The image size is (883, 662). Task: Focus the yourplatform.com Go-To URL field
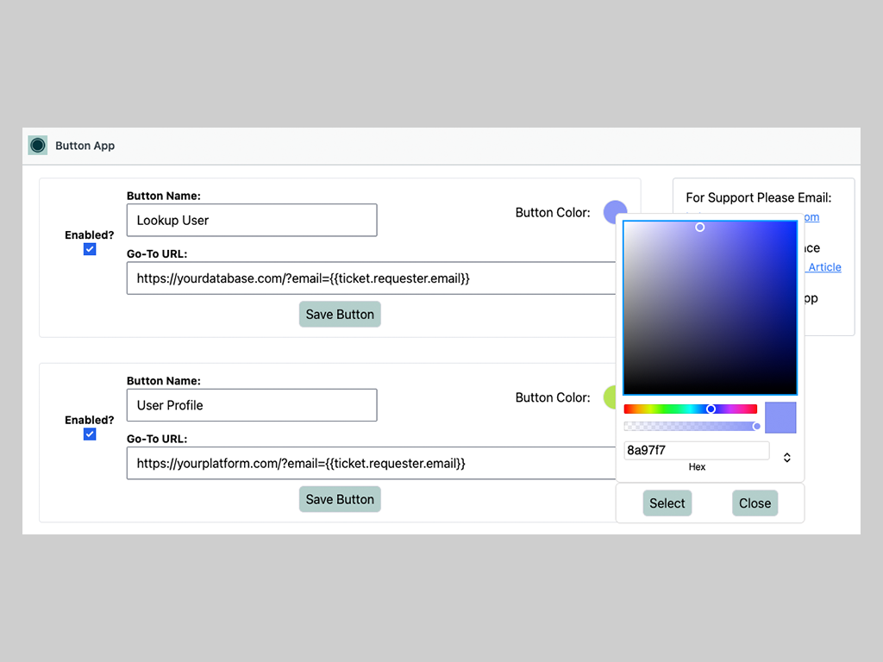point(371,463)
